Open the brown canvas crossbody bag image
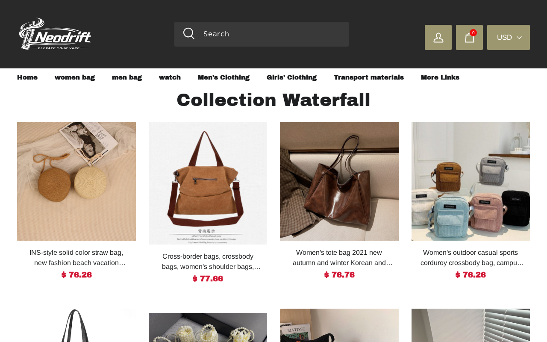This screenshot has height=342, width=547. (208, 183)
